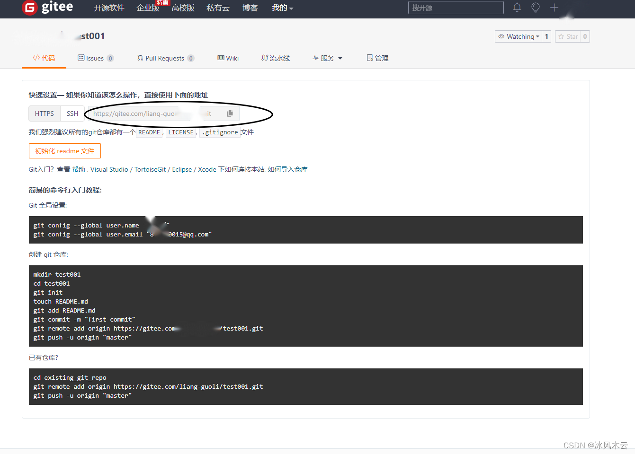Open 高校版 in the top navigation

pyautogui.click(x=183, y=8)
